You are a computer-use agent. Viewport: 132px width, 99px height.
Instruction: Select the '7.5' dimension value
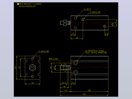(106, 34)
